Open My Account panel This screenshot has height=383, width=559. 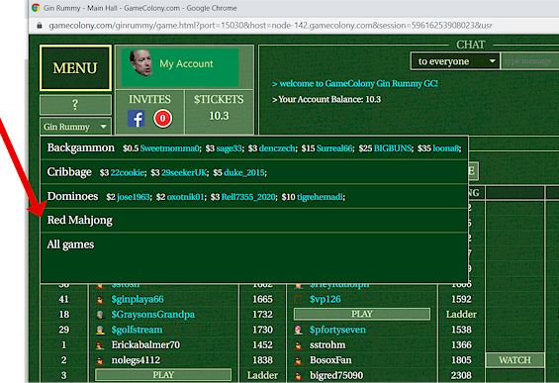pyautogui.click(x=180, y=66)
